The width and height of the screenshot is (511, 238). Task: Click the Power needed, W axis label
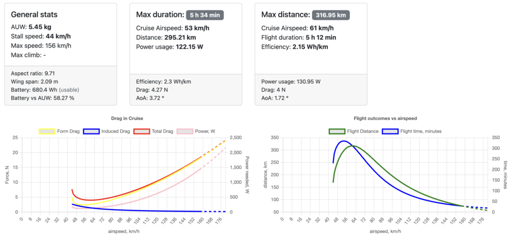[x=247, y=173]
